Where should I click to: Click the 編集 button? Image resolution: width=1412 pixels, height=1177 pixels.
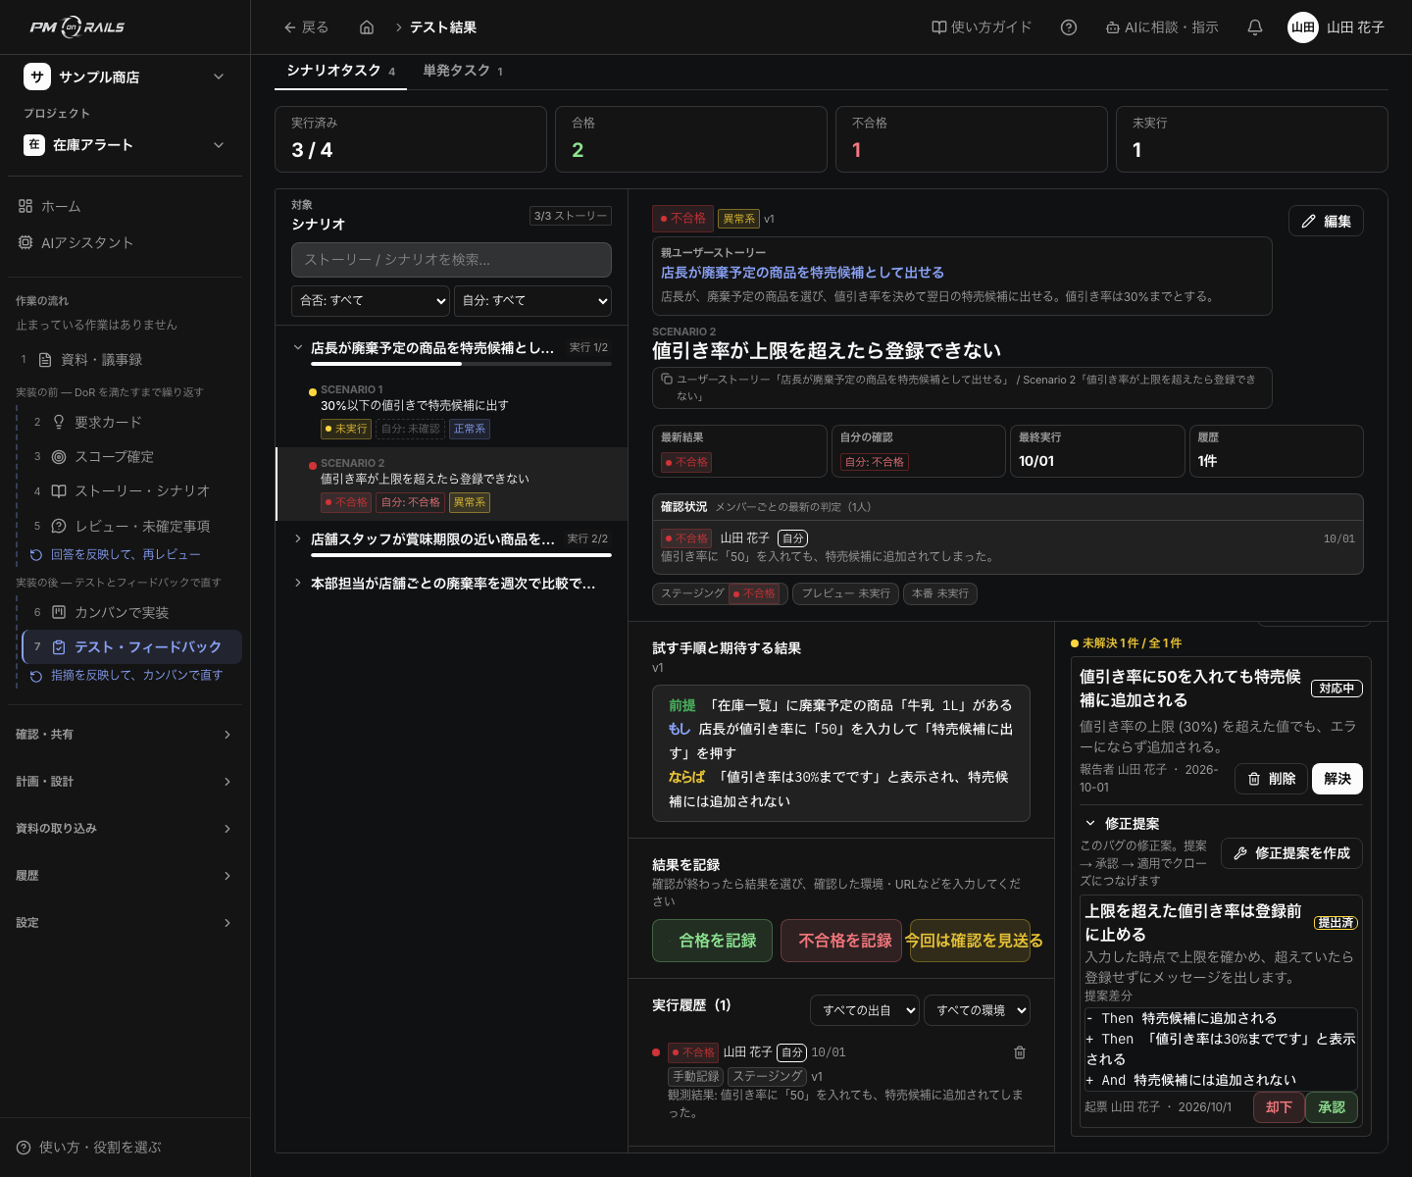tap(1326, 222)
